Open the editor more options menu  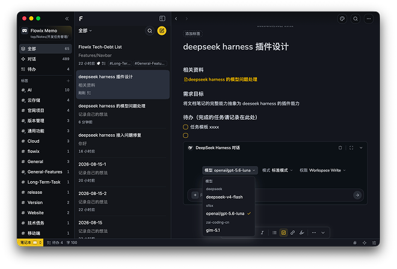(369, 19)
